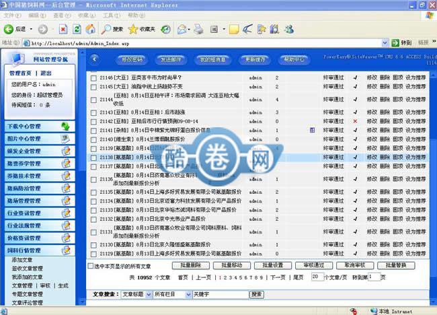Tick the checkbox for article 21144
Image resolution: width=437 pixels, height=315 pixels.
(93, 100)
